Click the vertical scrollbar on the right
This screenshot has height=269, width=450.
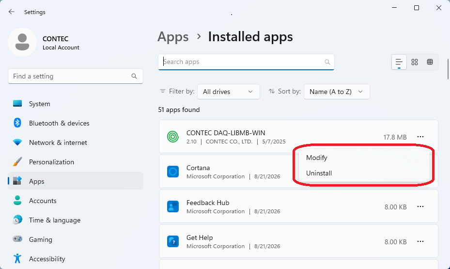[448, 69]
